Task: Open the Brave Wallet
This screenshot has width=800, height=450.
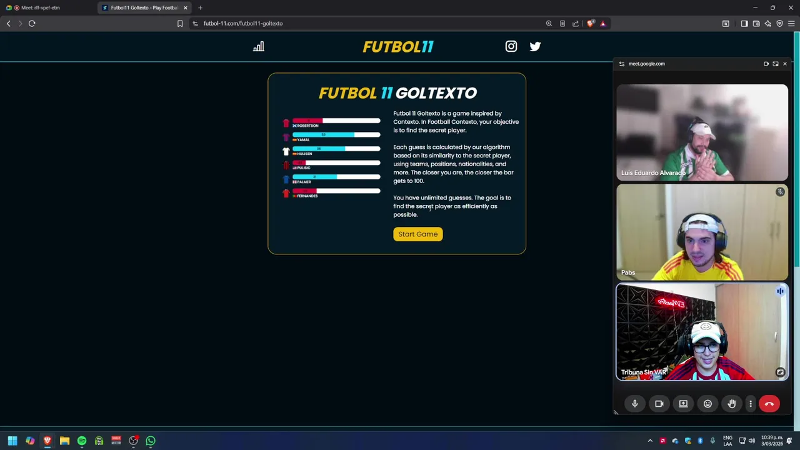Action: click(756, 24)
